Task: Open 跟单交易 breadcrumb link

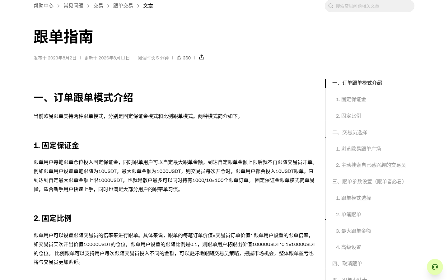Action: point(123,6)
